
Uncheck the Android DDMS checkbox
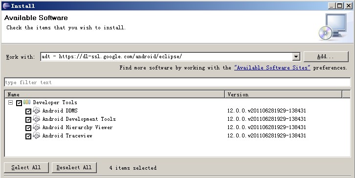28,111
